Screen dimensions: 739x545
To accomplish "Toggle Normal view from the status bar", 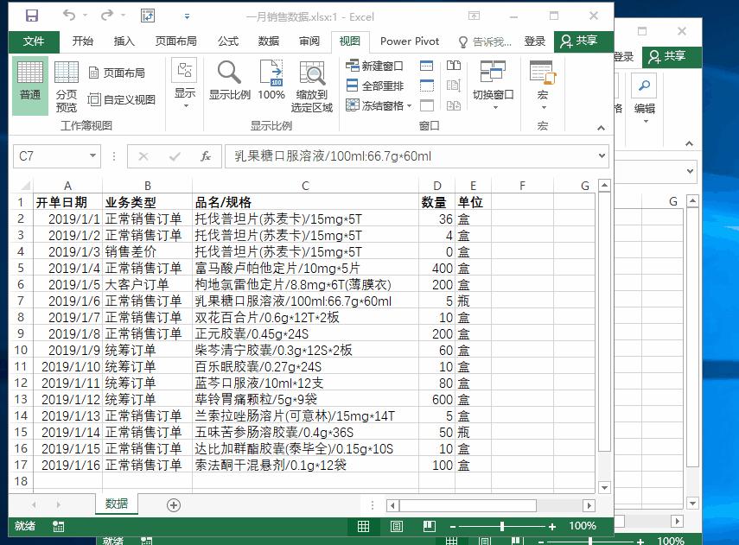I will pyautogui.click(x=363, y=526).
